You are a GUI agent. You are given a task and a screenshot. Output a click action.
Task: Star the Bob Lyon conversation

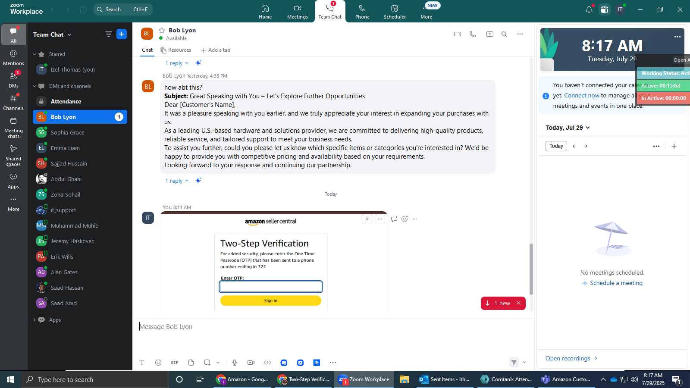tap(162, 30)
